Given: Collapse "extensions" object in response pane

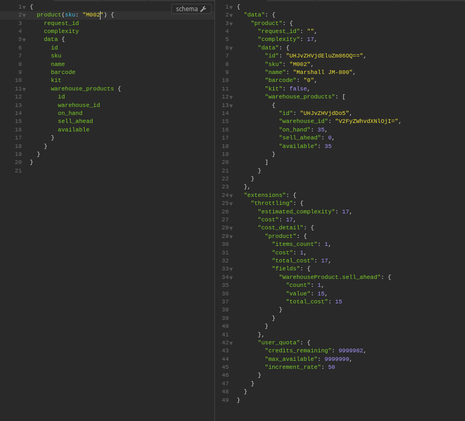Looking at the screenshot, I should 231,196.
